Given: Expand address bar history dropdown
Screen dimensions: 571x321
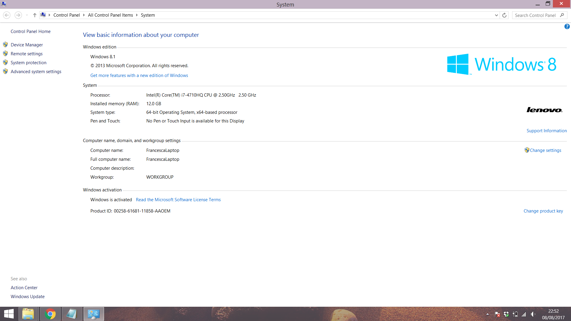Looking at the screenshot, I should (x=496, y=15).
